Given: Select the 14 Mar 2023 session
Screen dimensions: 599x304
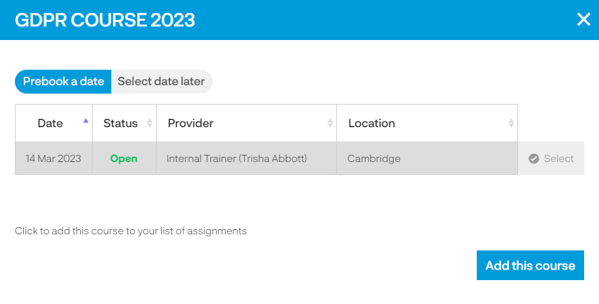Looking at the screenshot, I should coord(551,159).
